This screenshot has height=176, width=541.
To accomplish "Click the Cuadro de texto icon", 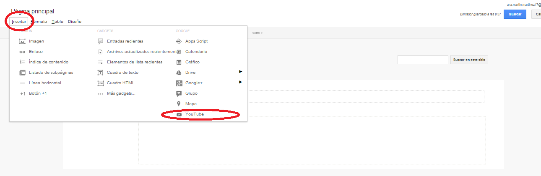I will click(x=100, y=73).
